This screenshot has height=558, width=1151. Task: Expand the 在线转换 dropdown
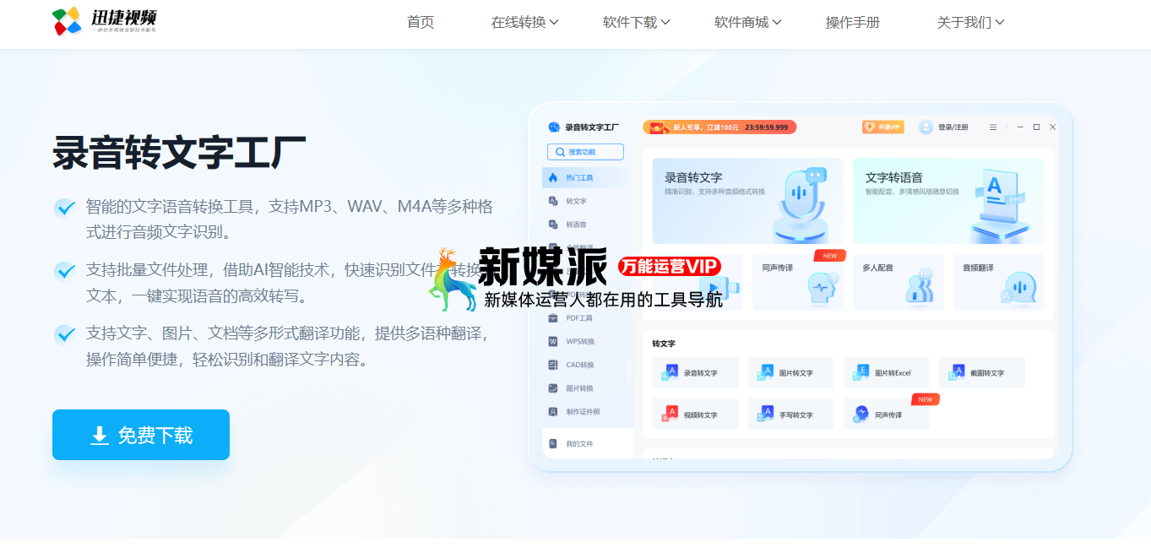(x=524, y=22)
